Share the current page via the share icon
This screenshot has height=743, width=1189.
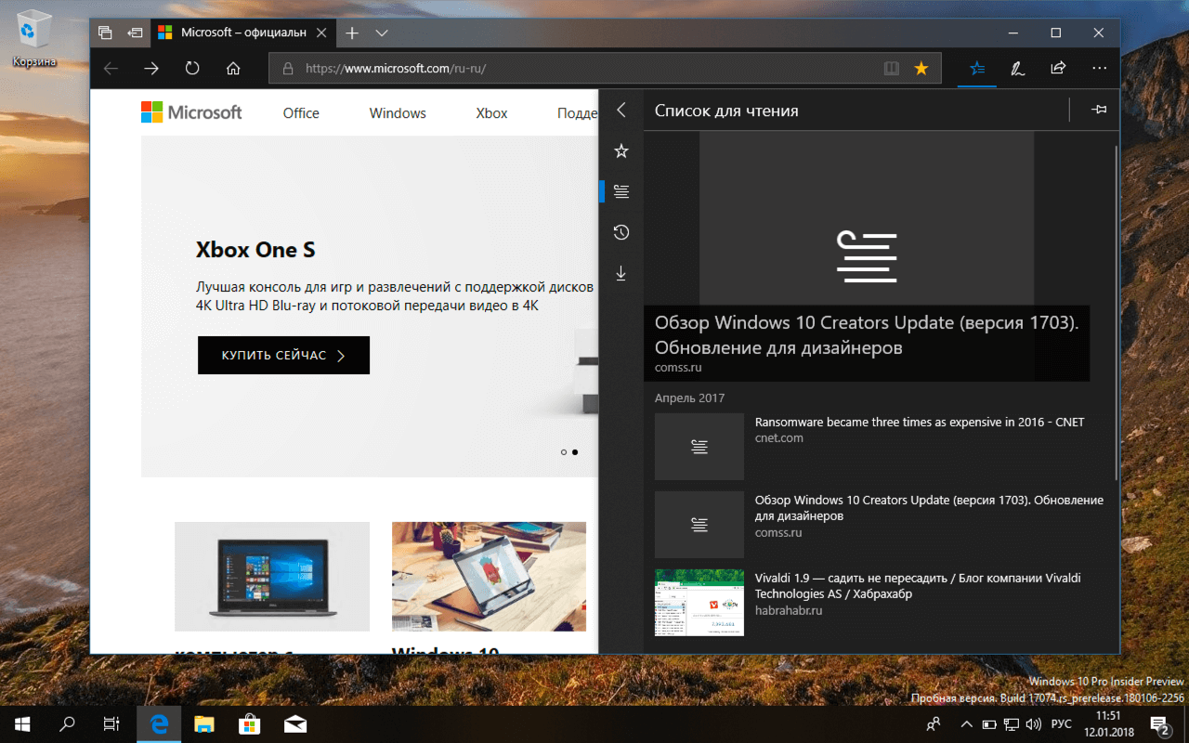click(x=1058, y=68)
